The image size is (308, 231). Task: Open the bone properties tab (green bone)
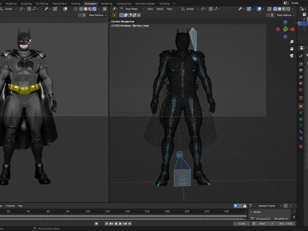(x=301, y=132)
